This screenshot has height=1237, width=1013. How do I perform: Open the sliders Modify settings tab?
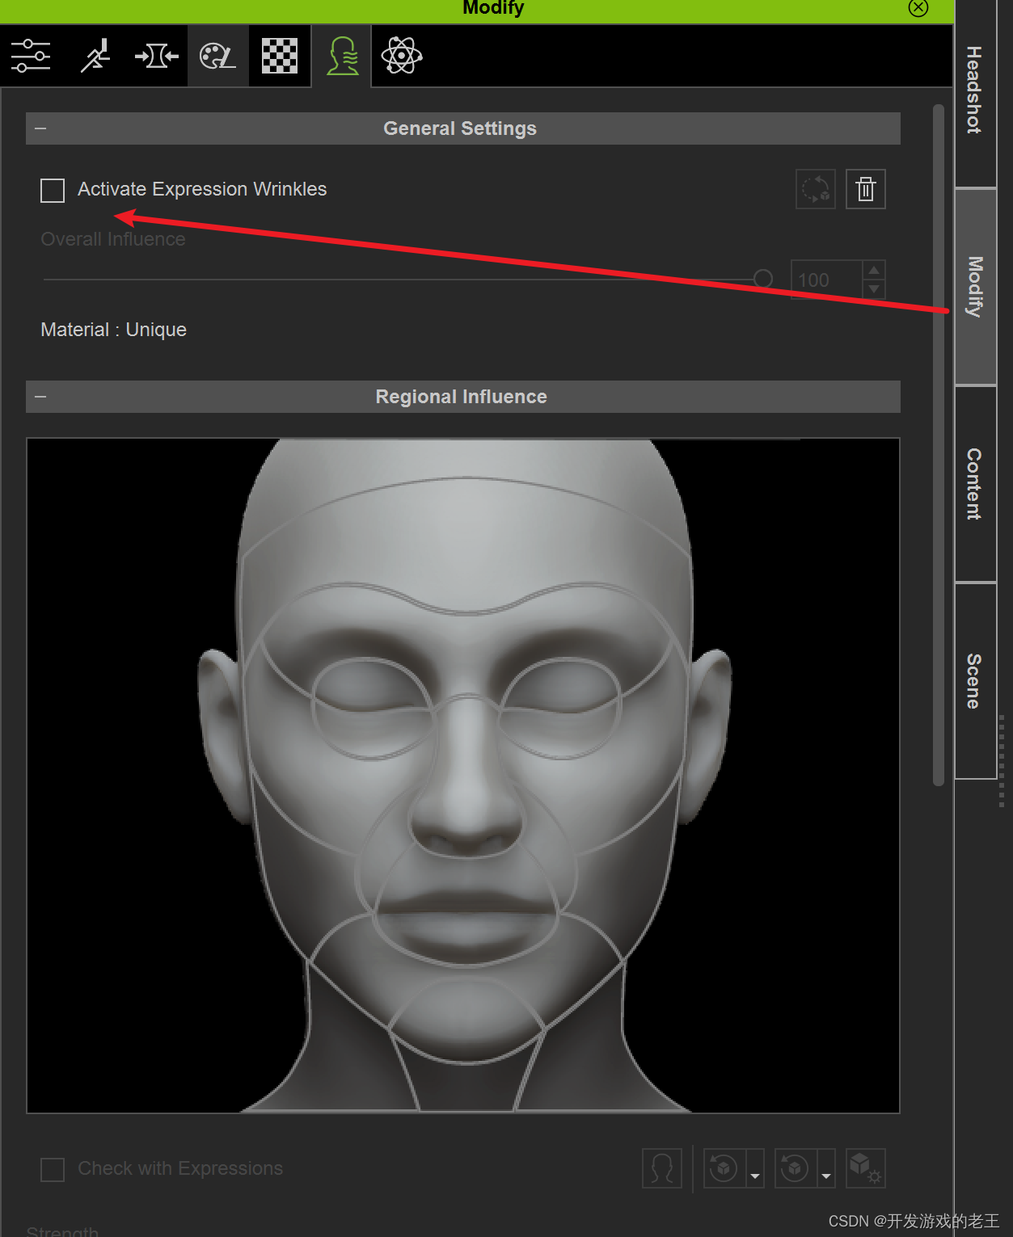[x=31, y=56]
